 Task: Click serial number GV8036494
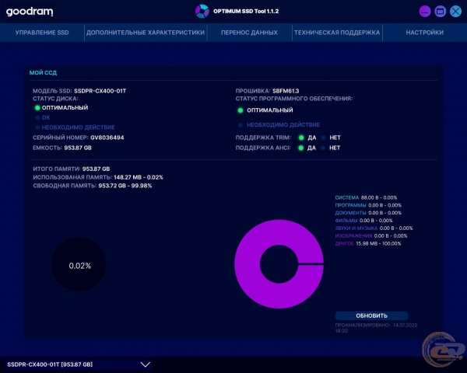(x=107, y=138)
